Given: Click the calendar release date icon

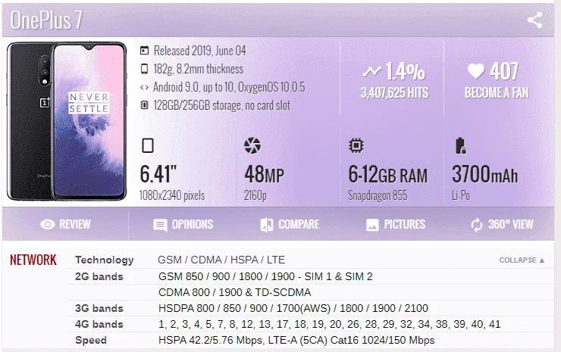Looking at the screenshot, I should point(144,51).
